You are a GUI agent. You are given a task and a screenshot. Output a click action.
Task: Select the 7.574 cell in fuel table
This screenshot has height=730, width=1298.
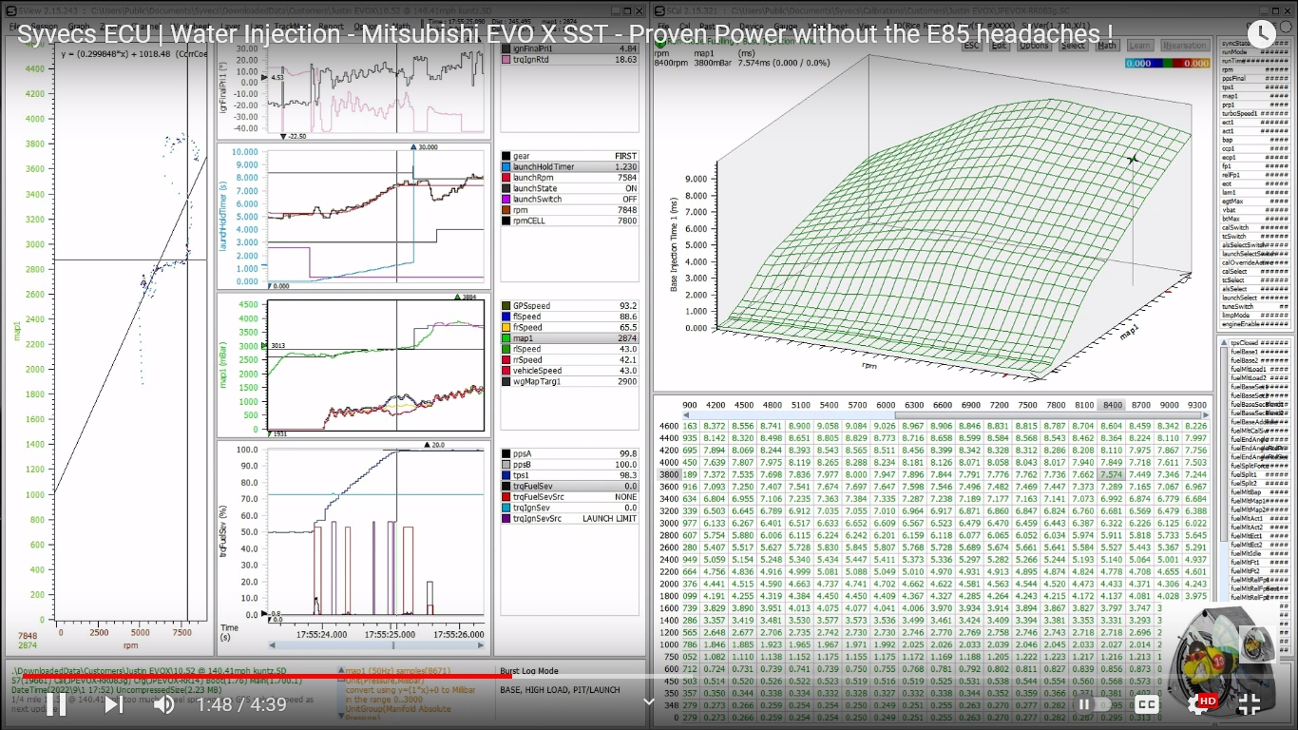[x=1111, y=474]
